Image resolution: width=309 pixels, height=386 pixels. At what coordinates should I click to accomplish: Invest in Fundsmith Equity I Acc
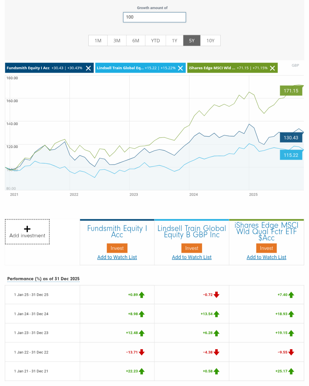[117, 248]
